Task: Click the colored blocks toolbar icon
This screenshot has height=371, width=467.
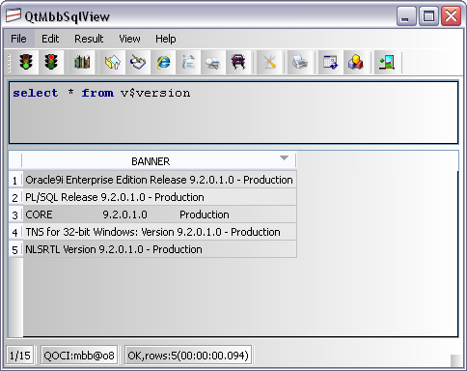Action: tap(355, 62)
